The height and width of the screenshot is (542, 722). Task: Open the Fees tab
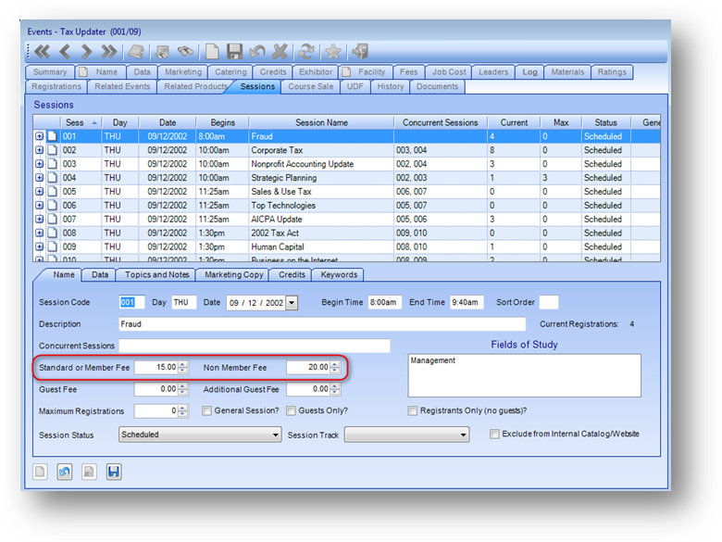click(x=408, y=72)
